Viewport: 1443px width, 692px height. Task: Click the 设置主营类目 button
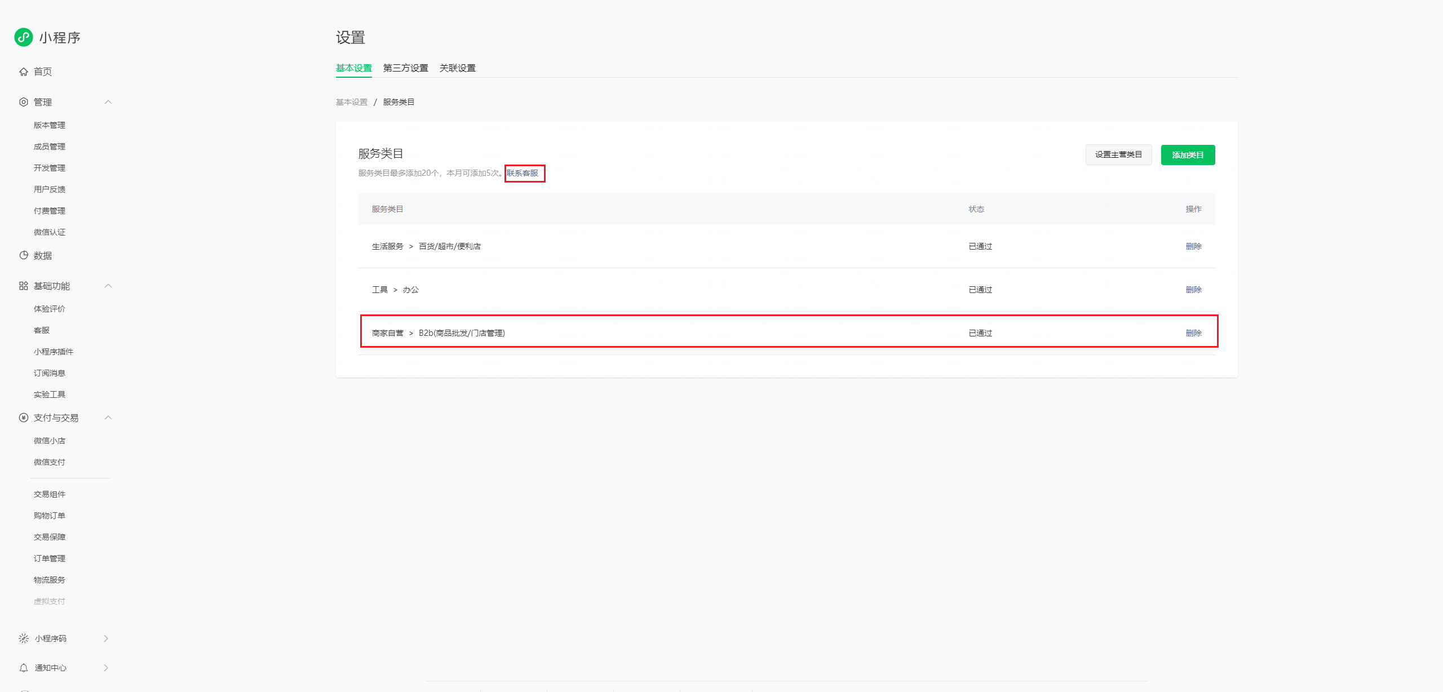(x=1118, y=154)
